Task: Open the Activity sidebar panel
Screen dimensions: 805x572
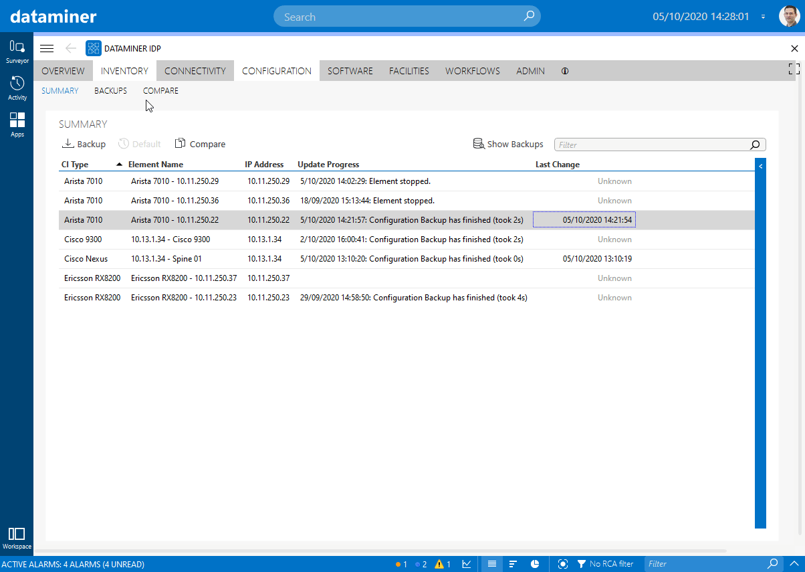Action: coord(17,88)
